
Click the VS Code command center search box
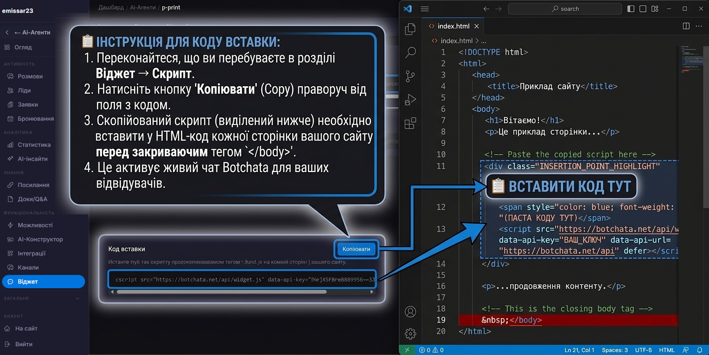(565, 9)
